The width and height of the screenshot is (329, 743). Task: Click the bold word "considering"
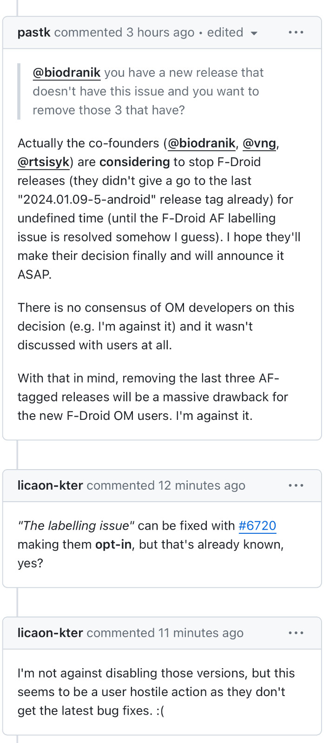point(134,162)
